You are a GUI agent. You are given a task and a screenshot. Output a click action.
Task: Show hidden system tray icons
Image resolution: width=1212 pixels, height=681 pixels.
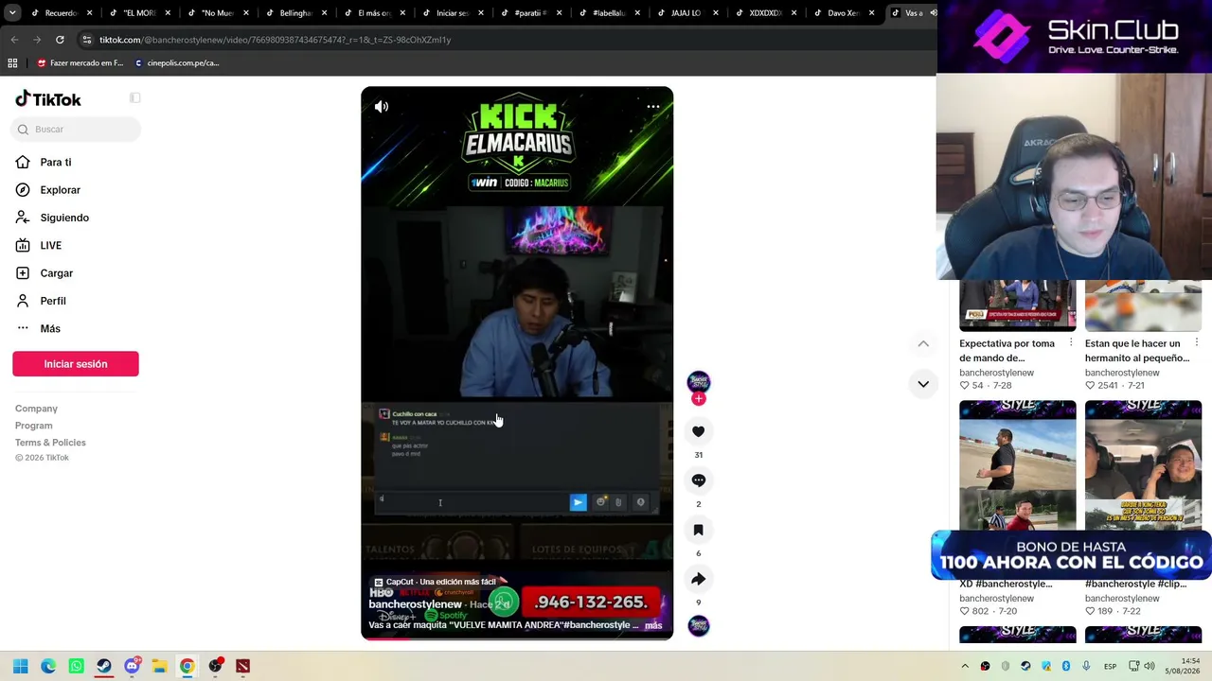(965, 666)
